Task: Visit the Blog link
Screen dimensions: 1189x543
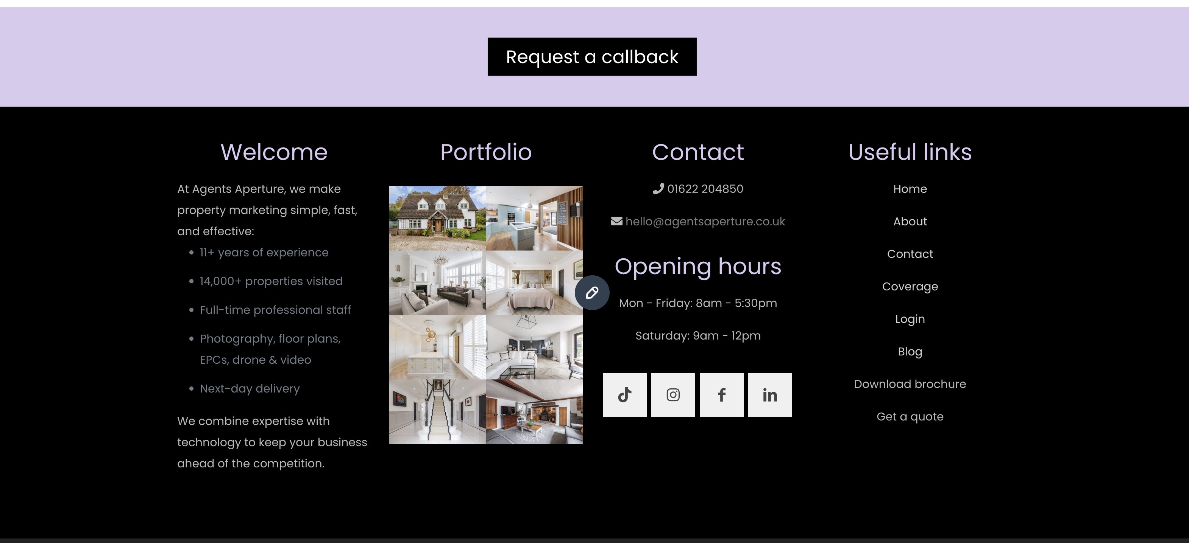Action: tap(910, 351)
